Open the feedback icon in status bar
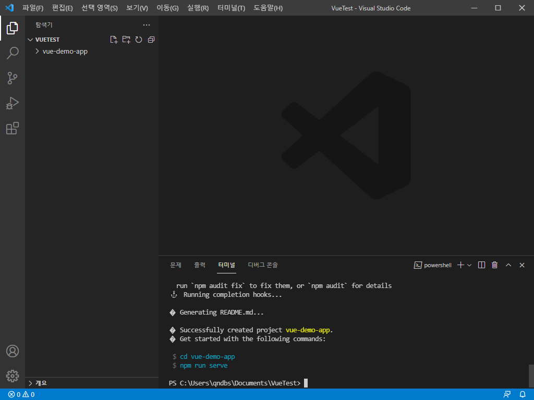Image resolution: width=534 pixels, height=400 pixels. pos(507,395)
